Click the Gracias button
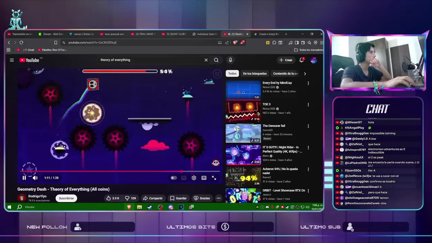The width and height of the screenshot is (432, 243). pyautogui.click(x=202, y=198)
